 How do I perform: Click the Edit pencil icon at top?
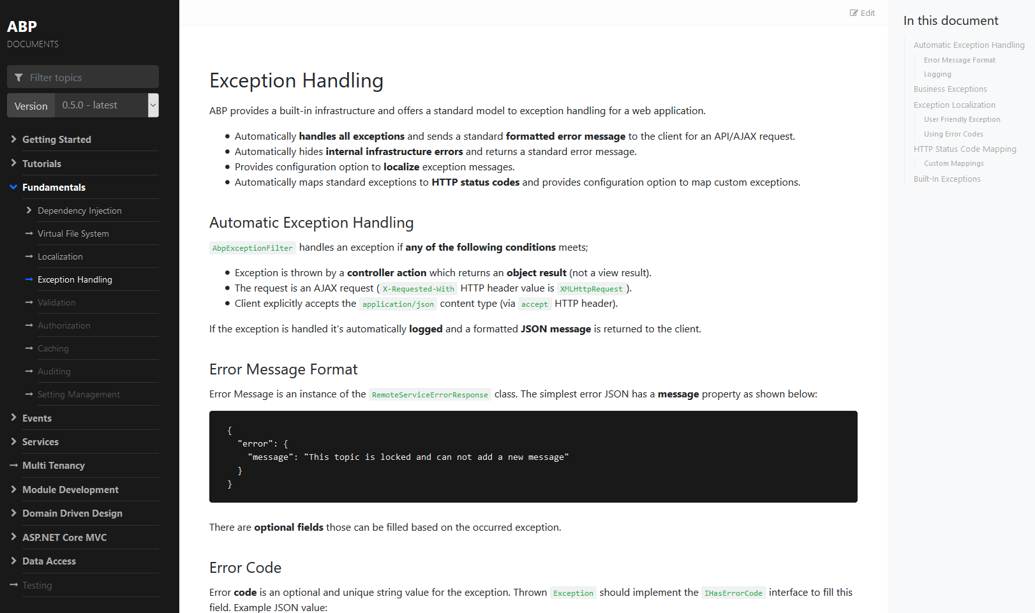(854, 13)
